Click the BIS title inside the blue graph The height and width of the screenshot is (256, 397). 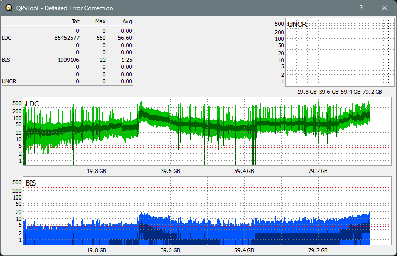(x=31, y=183)
